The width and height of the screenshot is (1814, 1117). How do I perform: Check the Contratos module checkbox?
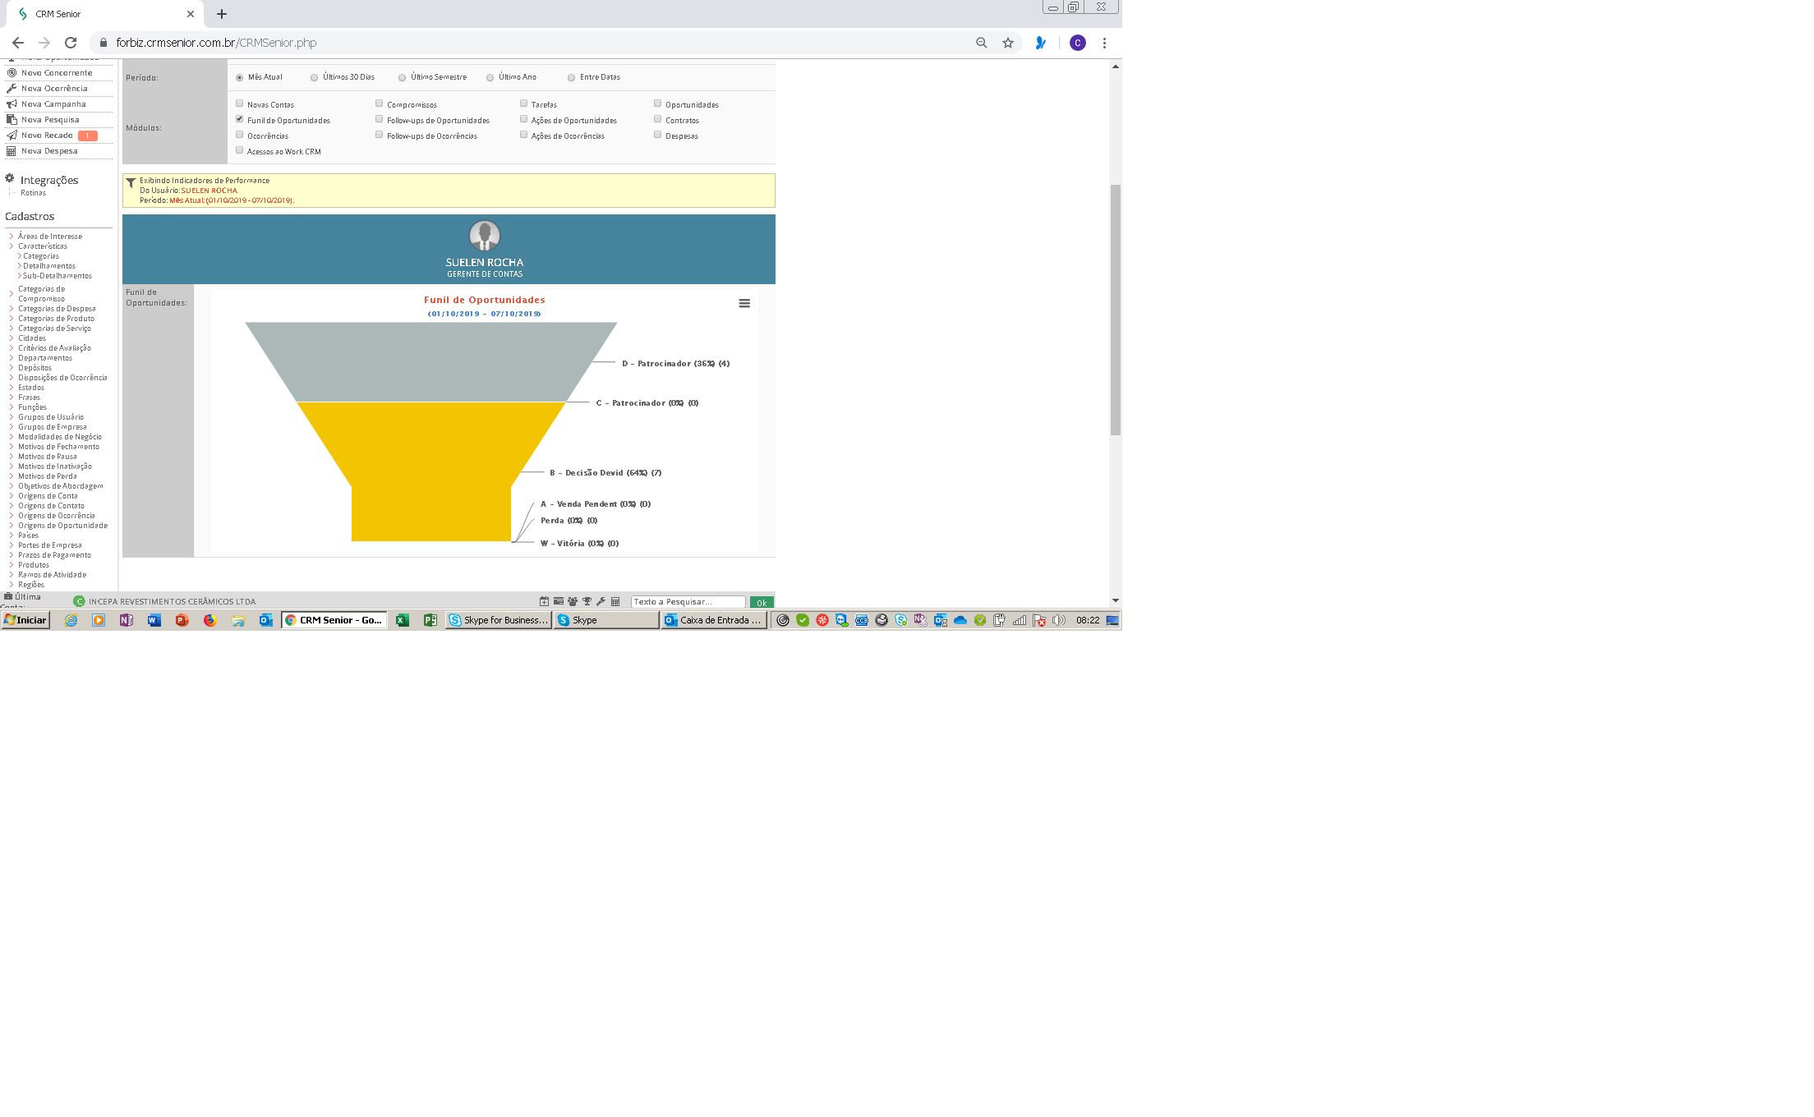[x=657, y=119]
